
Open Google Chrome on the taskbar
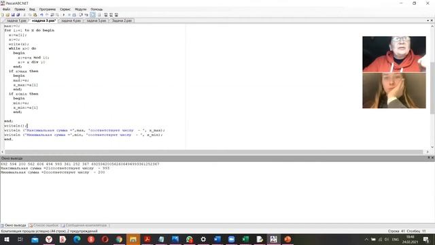click(x=119, y=239)
